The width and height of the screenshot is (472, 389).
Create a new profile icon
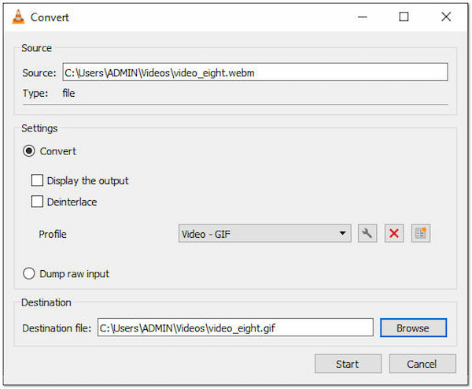click(421, 233)
